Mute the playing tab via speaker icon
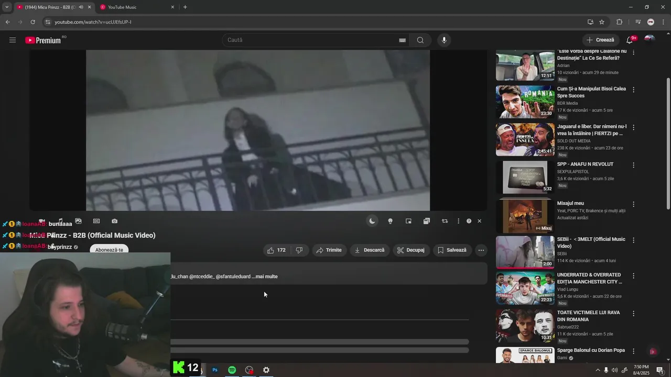Image resolution: width=671 pixels, height=377 pixels. pos(81,7)
